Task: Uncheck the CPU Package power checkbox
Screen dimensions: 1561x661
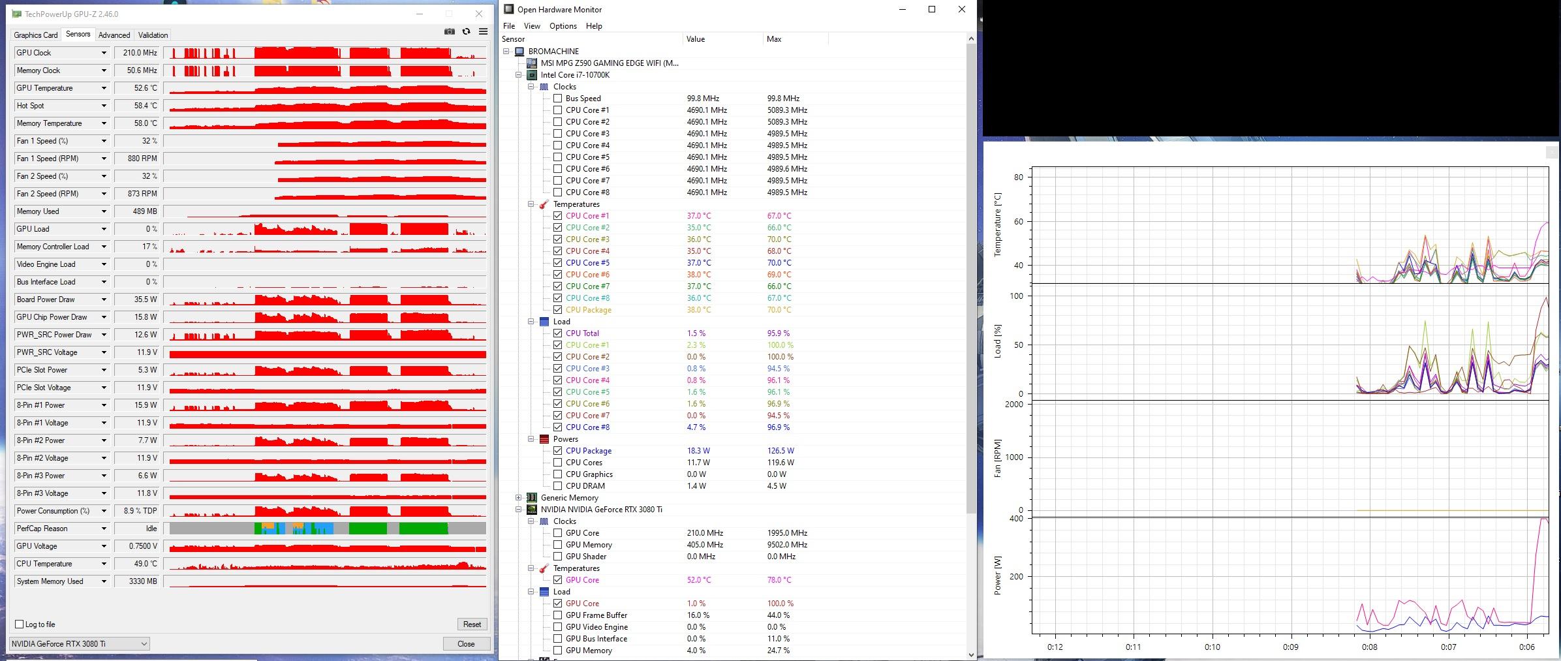Action: pos(557,451)
